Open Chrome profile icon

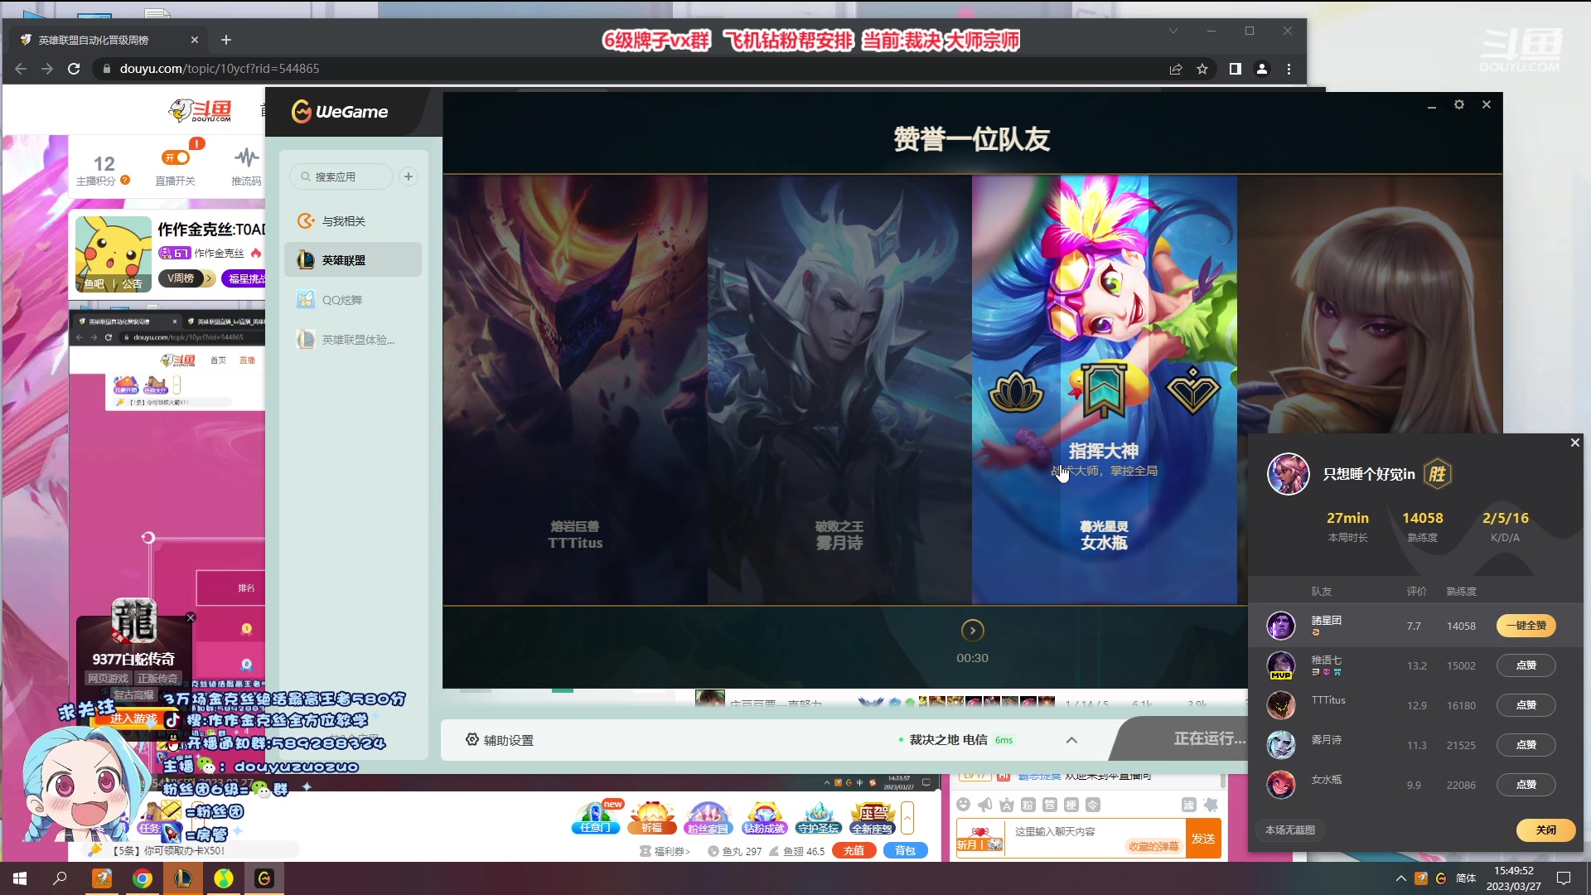coord(1262,69)
